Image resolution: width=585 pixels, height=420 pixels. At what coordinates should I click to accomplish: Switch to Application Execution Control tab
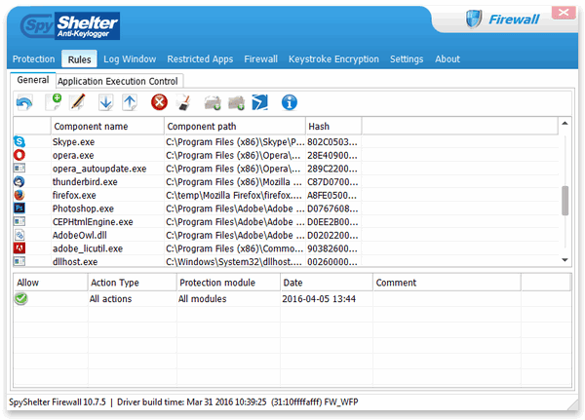tap(118, 81)
